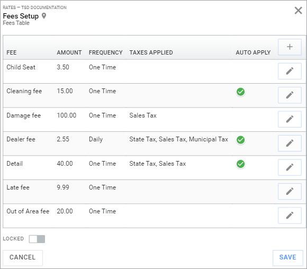Edit the Child Seat fee
This screenshot has width=307, height=269.
[290, 71]
